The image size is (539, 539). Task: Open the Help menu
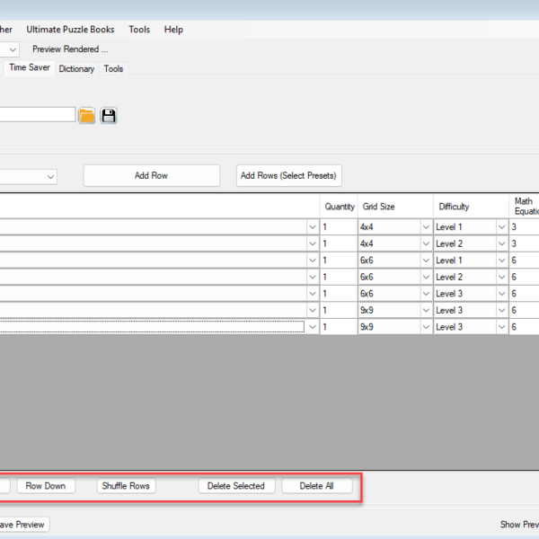(173, 30)
